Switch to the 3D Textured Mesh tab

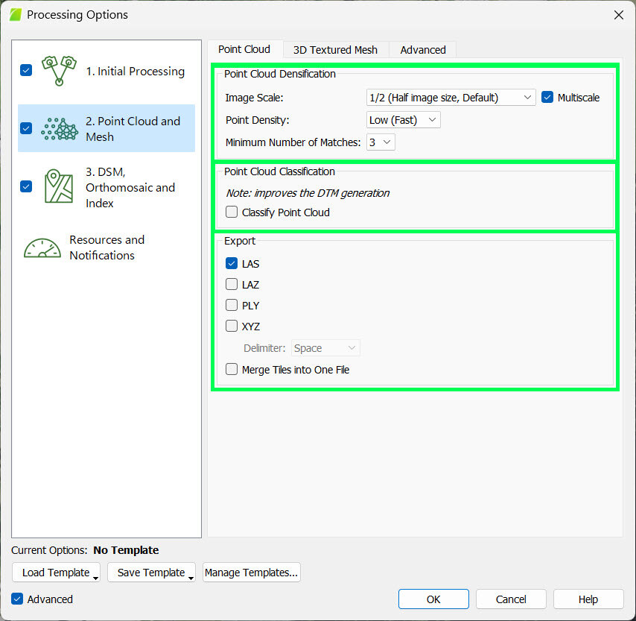click(335, 49)
